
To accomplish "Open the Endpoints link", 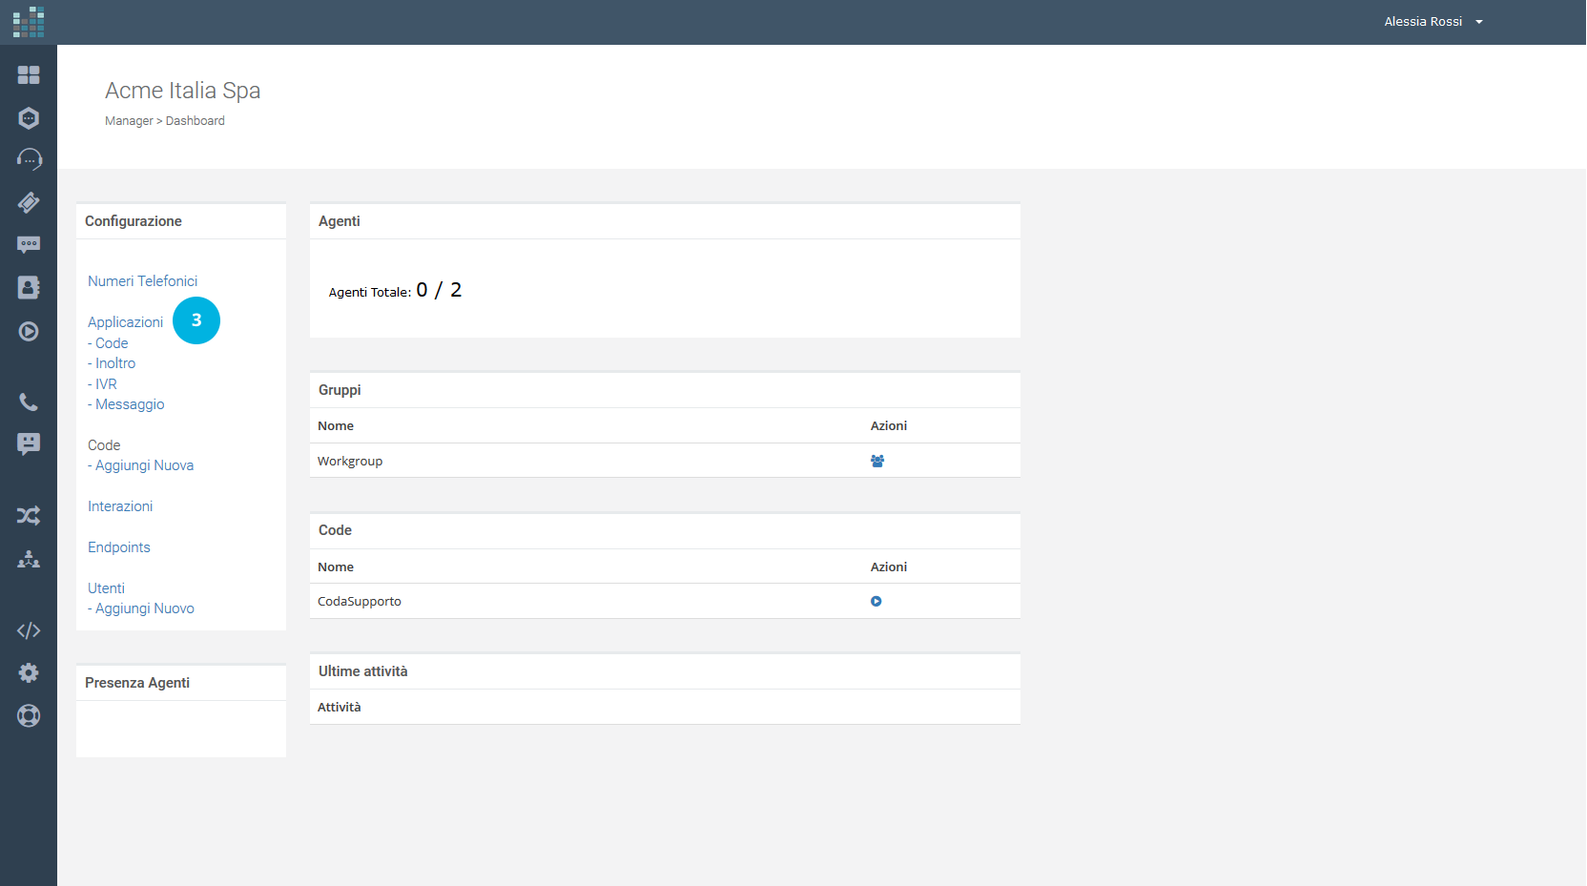I will (x=119, y=546).
